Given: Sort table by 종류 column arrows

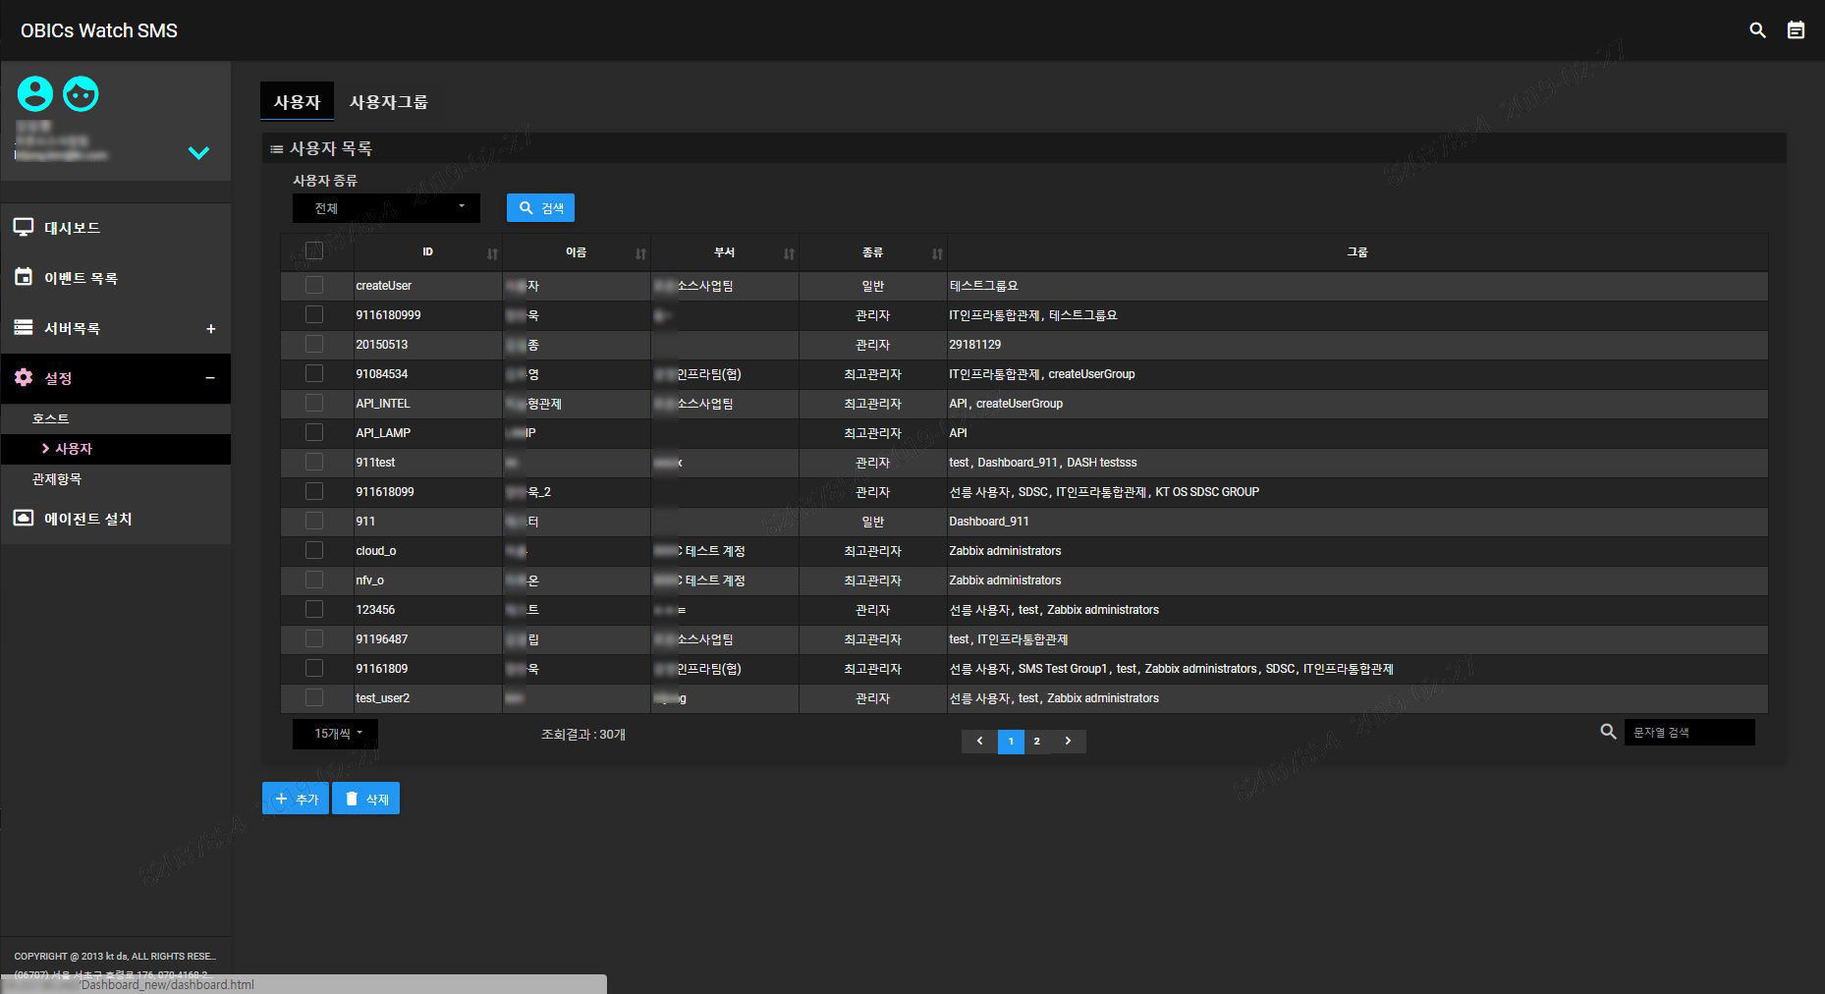Looking at the screenshot, I should tap(937, 253).
